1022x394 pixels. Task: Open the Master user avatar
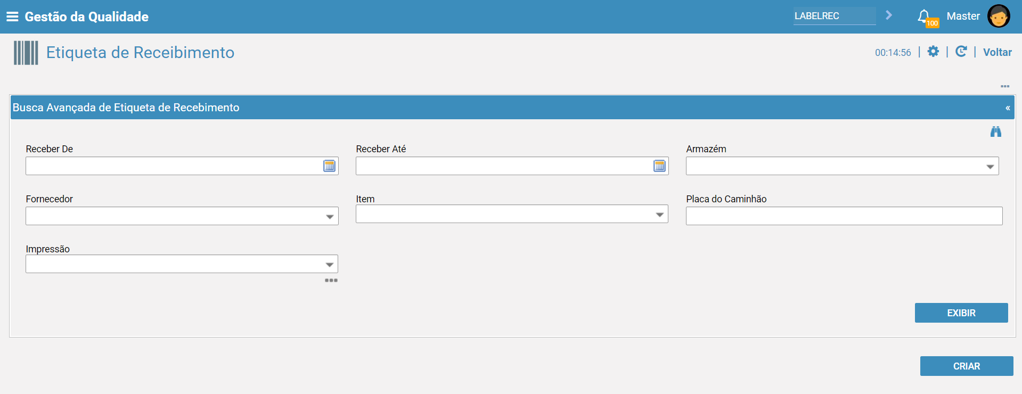(x=999, y=16)
